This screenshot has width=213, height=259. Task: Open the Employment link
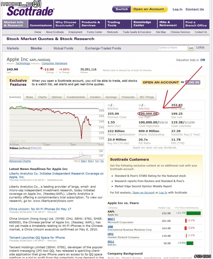coord(75,32)
